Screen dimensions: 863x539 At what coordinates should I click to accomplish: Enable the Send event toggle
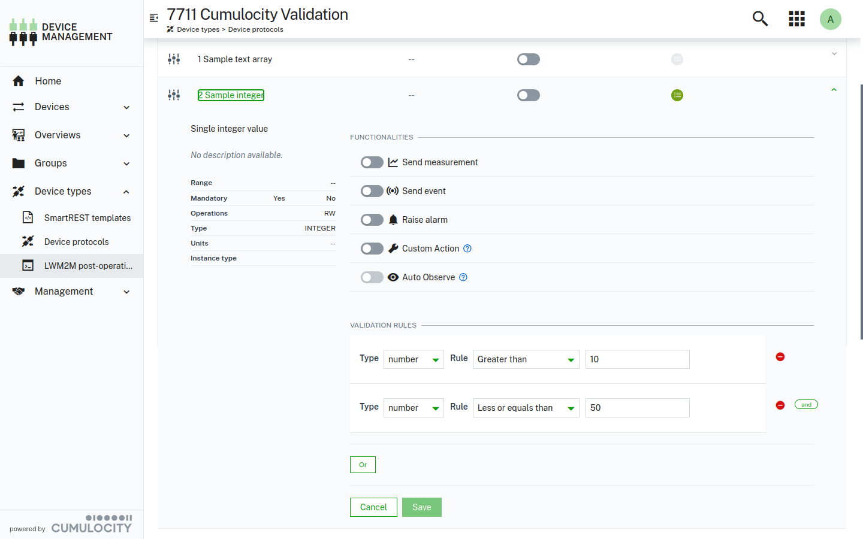(x=372, y=190)
